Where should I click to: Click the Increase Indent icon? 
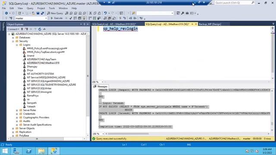135,18
